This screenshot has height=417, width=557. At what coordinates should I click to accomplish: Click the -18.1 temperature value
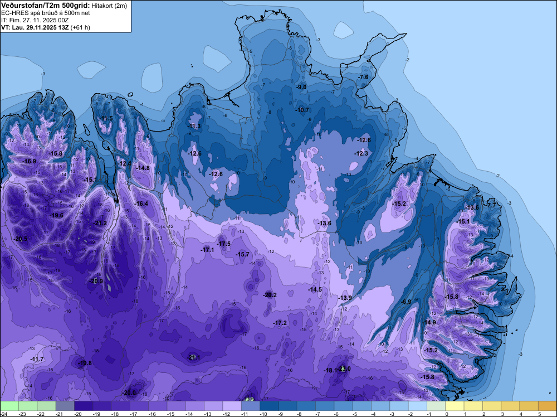point(330,370)
